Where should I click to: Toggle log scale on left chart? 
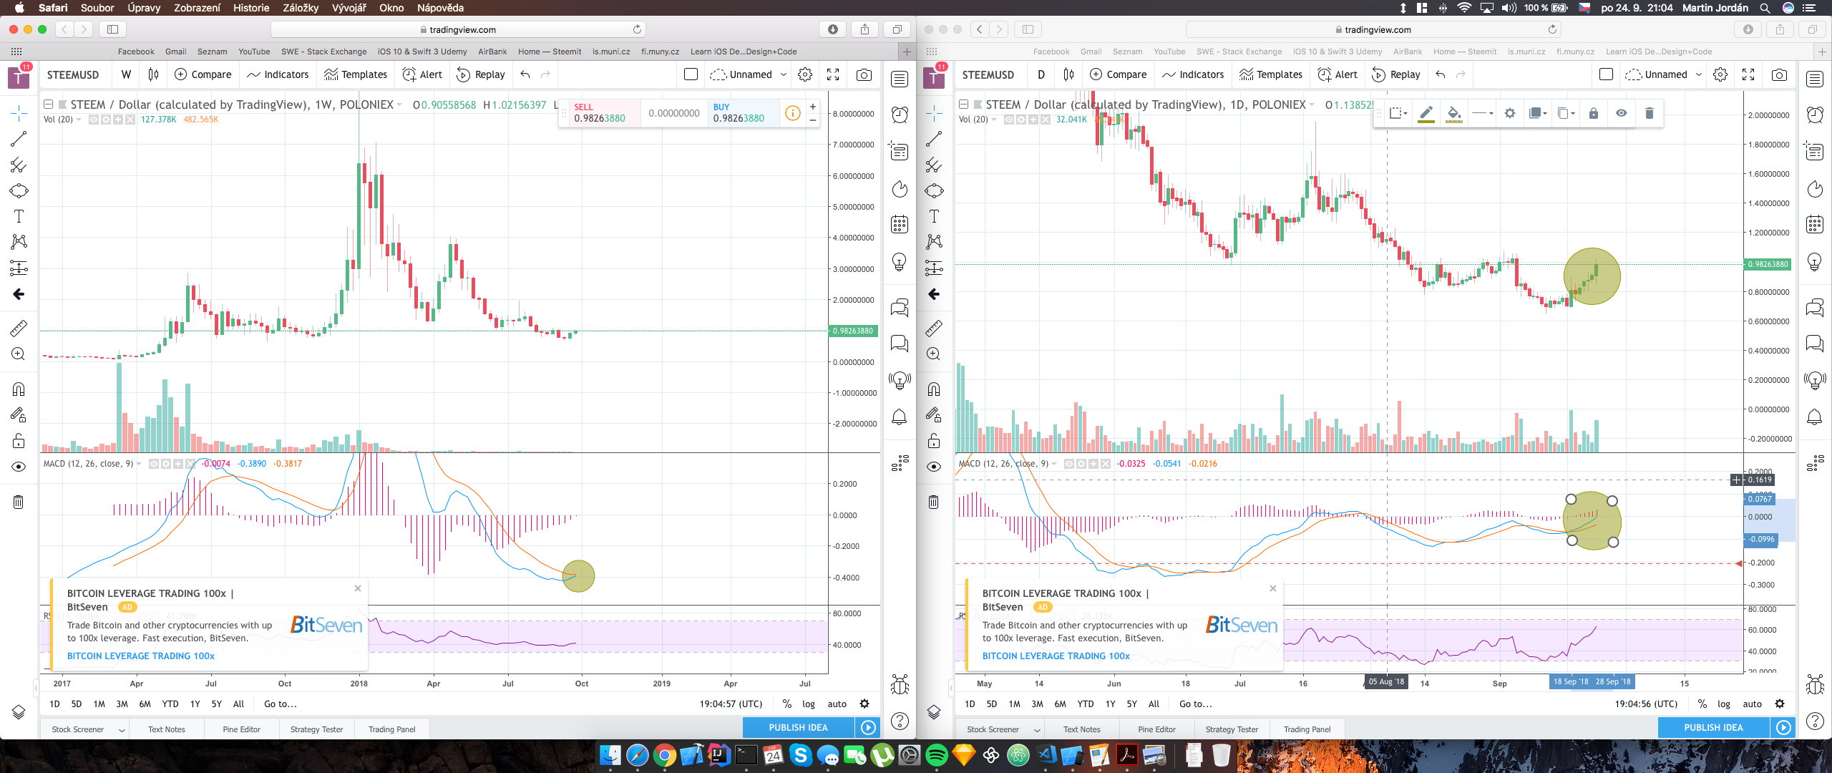pyautogui.click(x=809, y=704)
